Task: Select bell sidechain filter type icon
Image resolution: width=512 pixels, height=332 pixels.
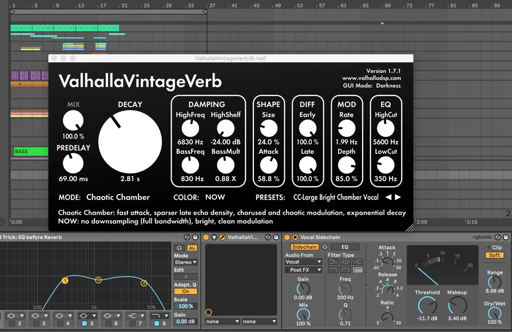Action: [345, 262]
